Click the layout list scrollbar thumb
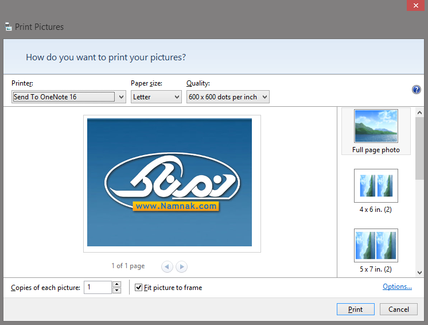Image resolution: width=428 pixels, height=325 pixels. (x=419, y=148)
